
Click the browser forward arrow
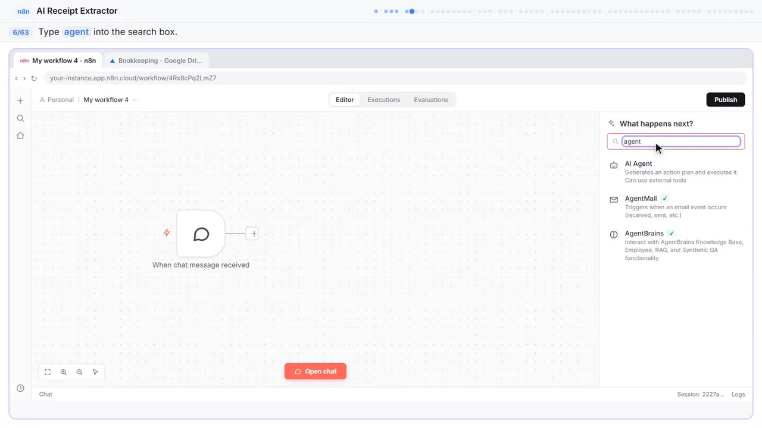pos(24,78)
